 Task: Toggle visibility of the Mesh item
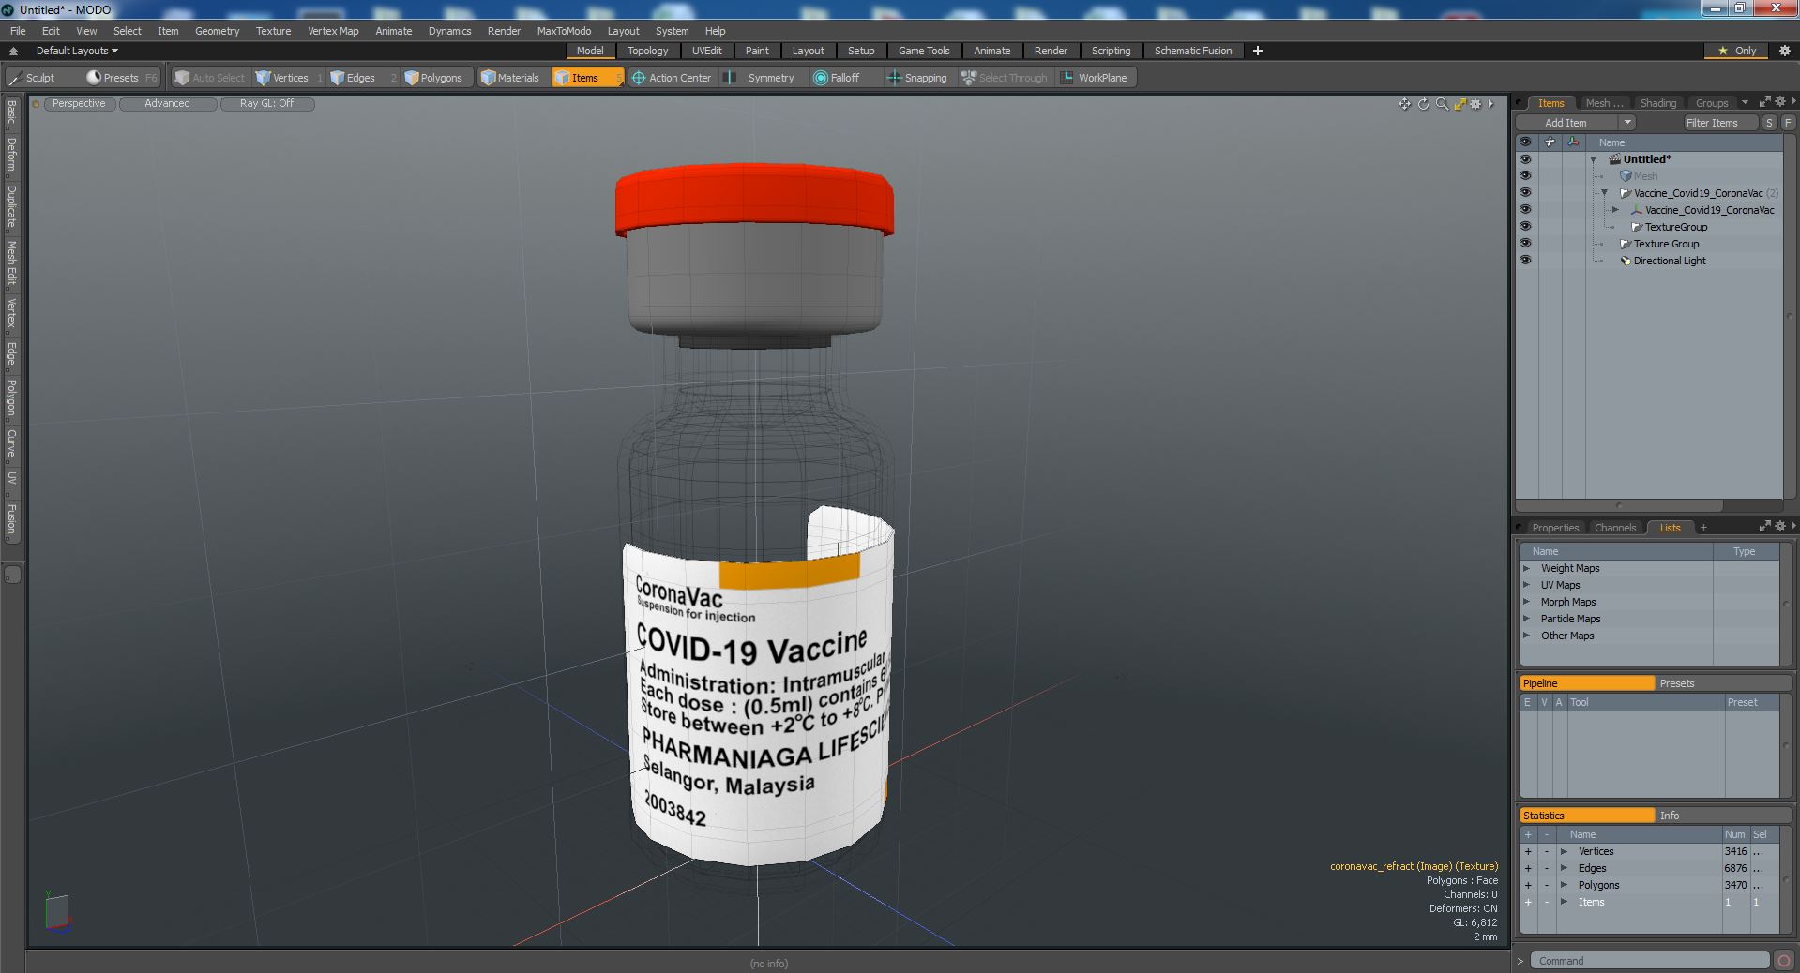1525,176
